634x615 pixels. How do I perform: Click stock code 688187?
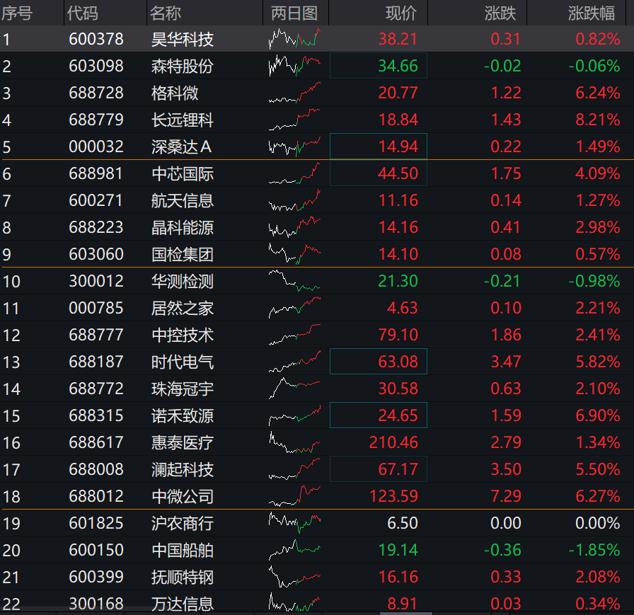click(96, 362)
